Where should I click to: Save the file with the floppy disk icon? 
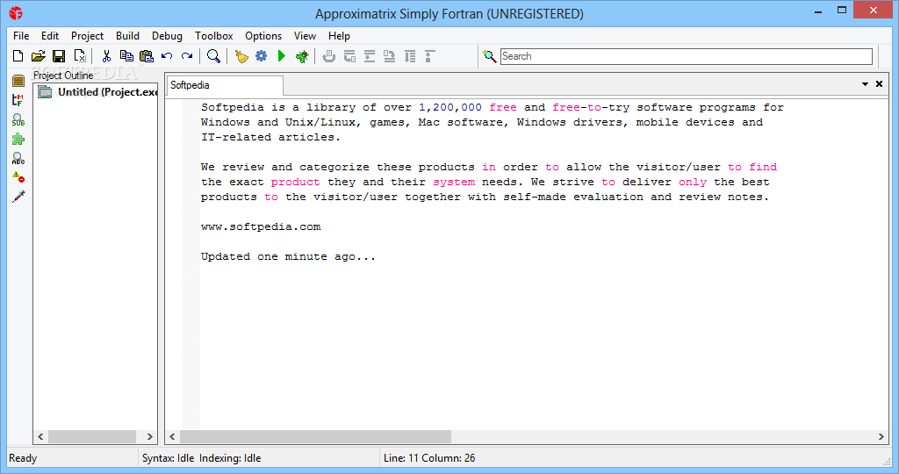(59, 56)
